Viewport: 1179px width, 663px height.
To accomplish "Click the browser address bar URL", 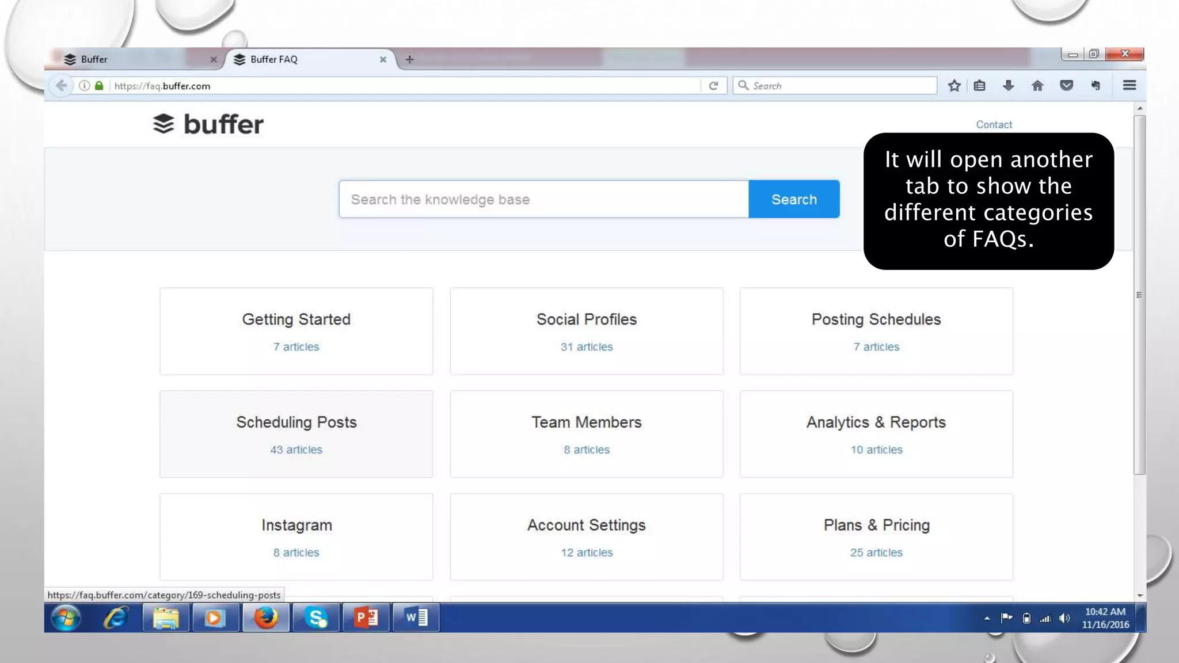I will [403, 86].
